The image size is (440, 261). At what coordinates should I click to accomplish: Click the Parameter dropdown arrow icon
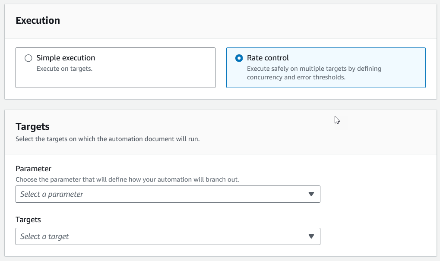(311, 194)
